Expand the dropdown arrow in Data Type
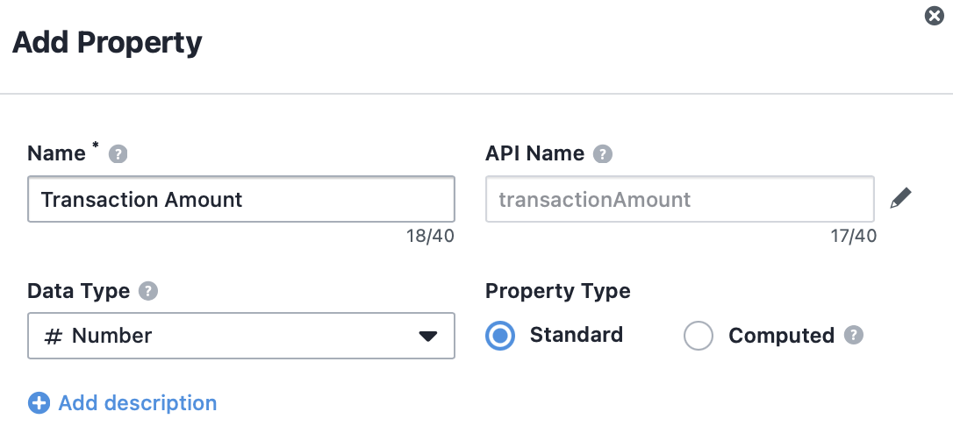Screen dimensions: 953x433 (428, 336)
